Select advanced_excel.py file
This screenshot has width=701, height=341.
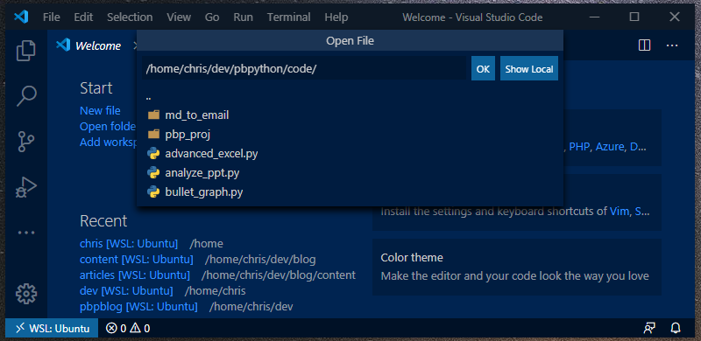click(x=350, y=154)
